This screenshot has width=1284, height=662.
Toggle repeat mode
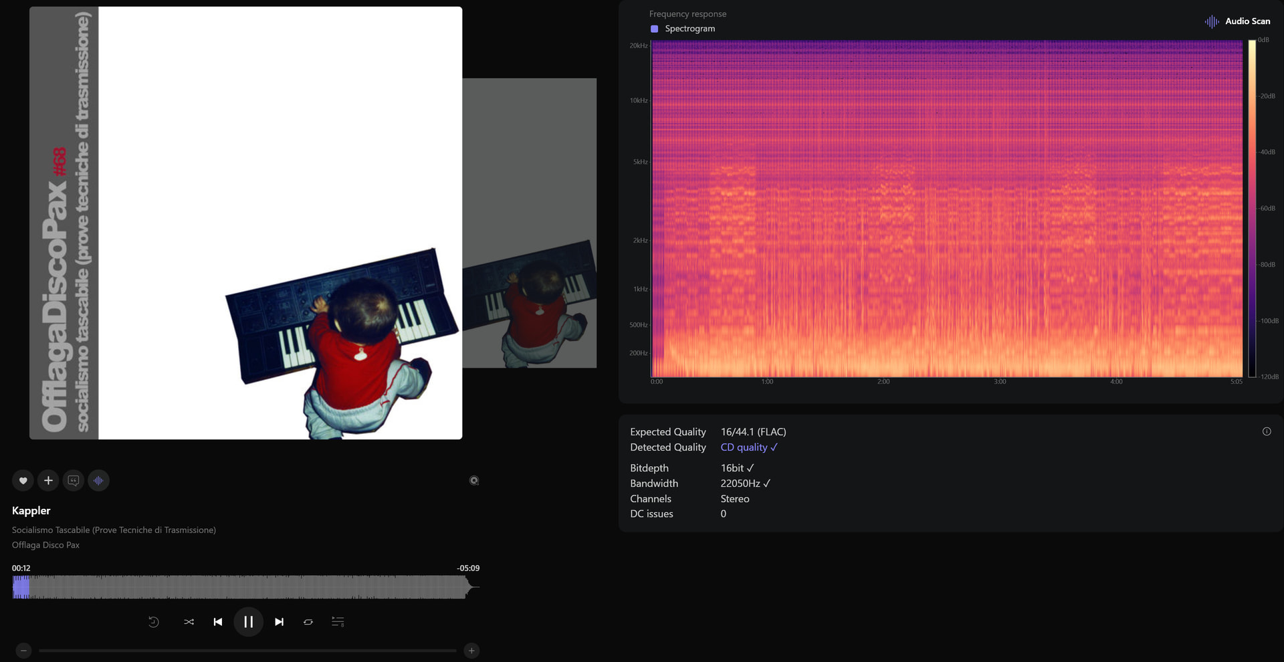[x=308, y=622]
